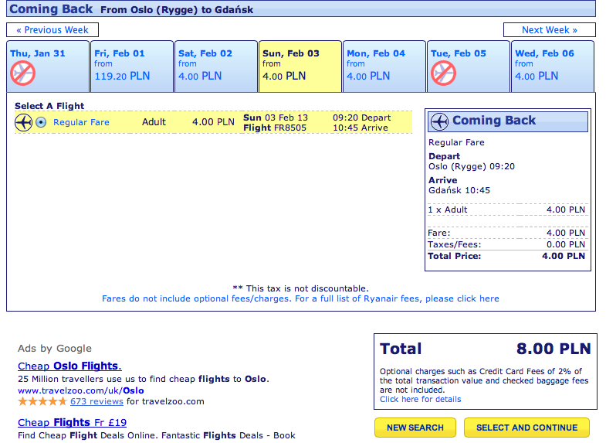
Task: Click the 10:45 Arrive time
Action: (361, 128)
